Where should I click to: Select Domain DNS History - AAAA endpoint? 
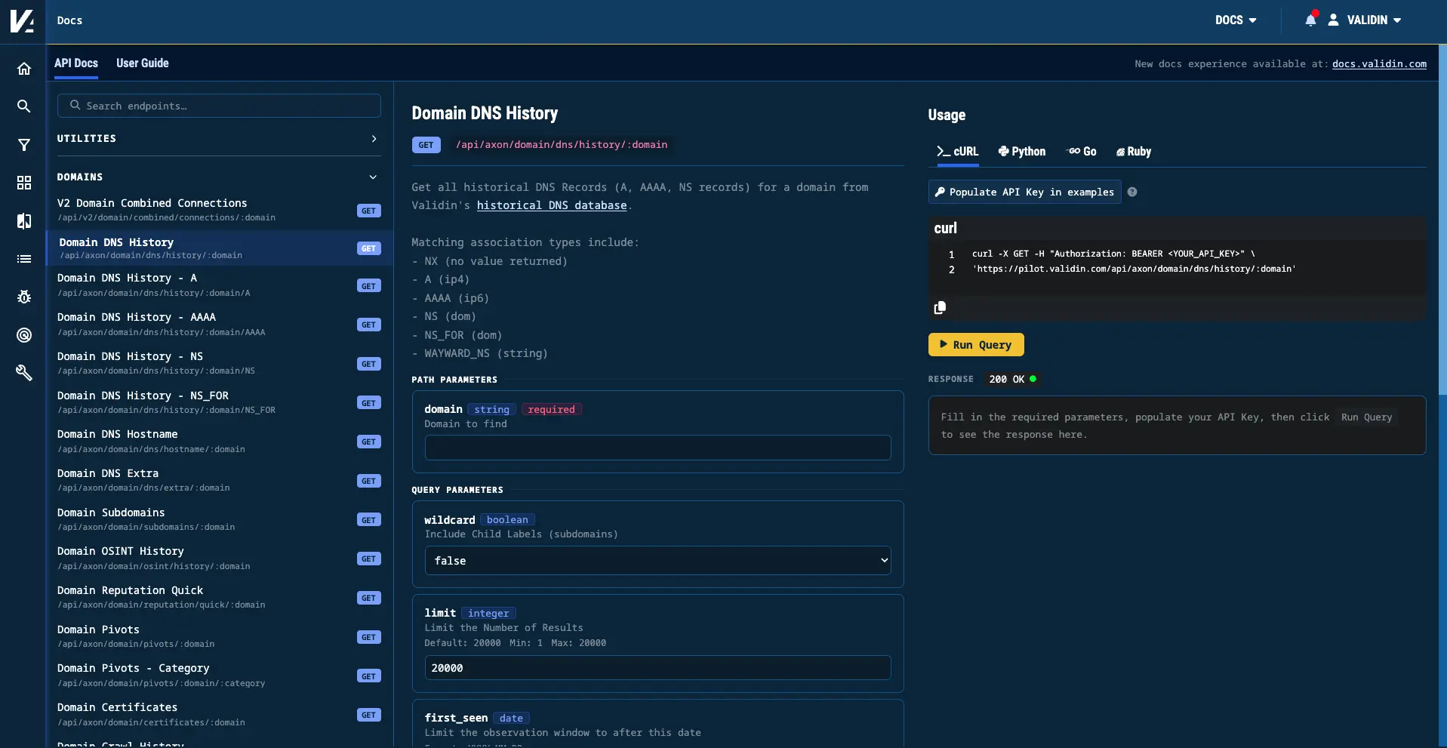[219, 325]
